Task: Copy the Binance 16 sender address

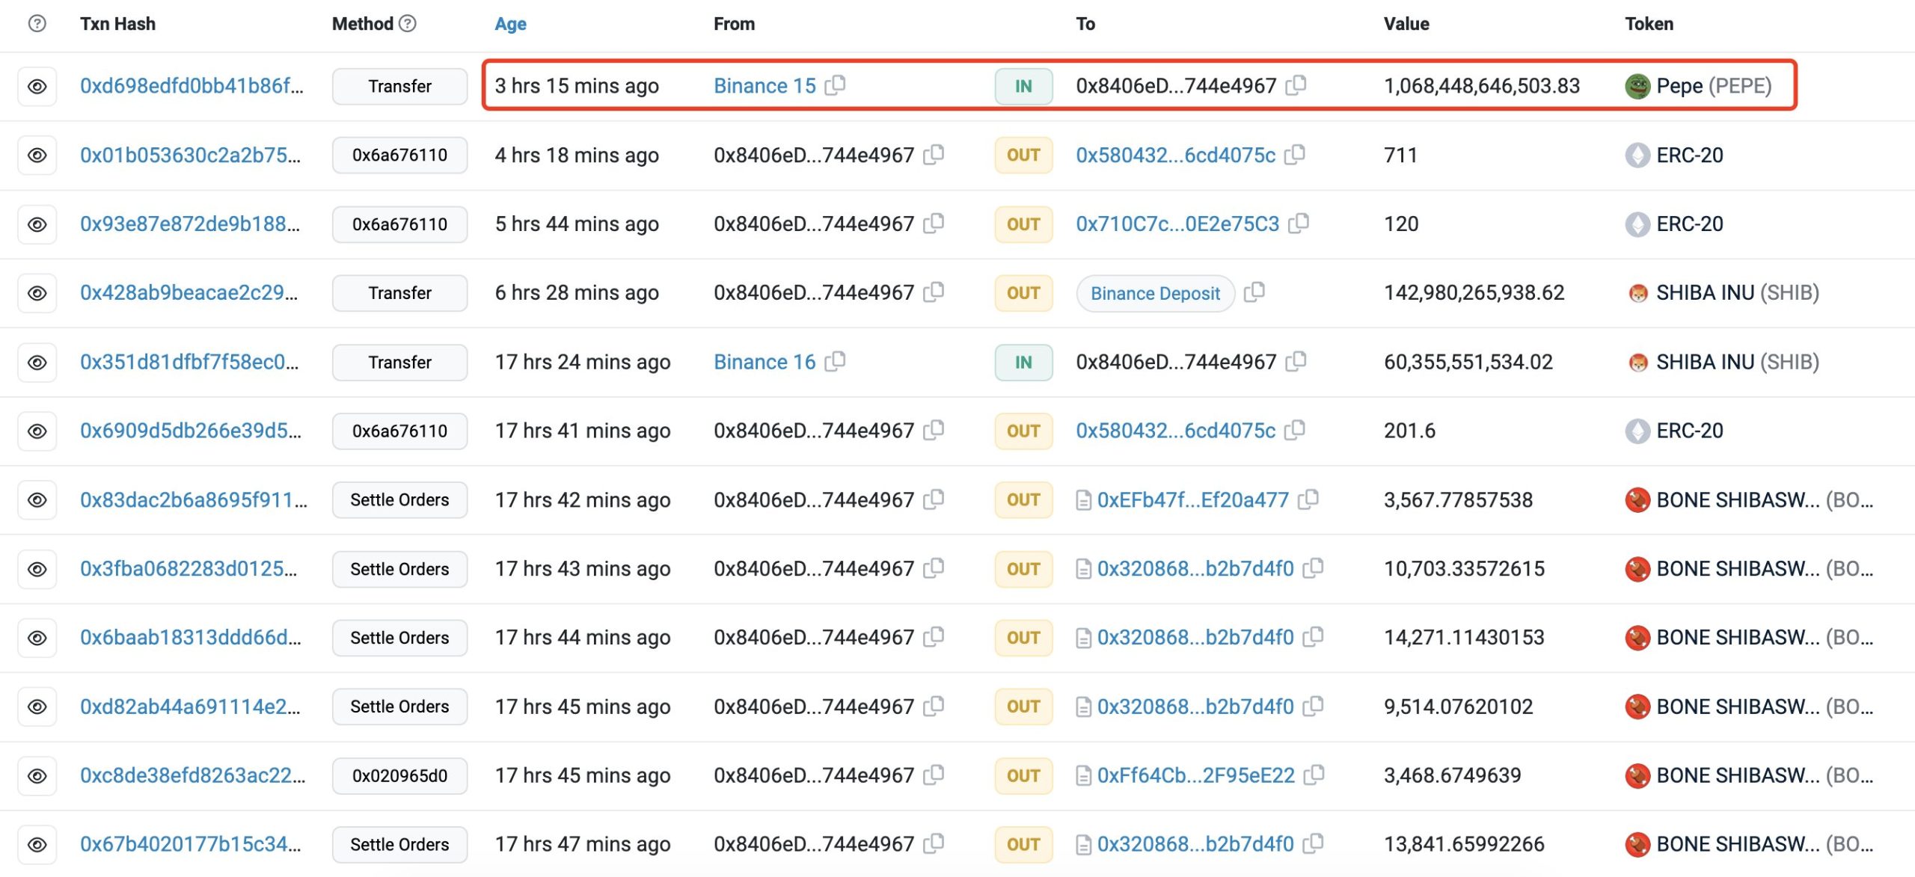Action: (x=835, y=362)
